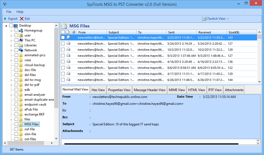The width and height of the screenshot is (264, 155).
Task: Switch to the Hex View tab
Action: (98, 90)
